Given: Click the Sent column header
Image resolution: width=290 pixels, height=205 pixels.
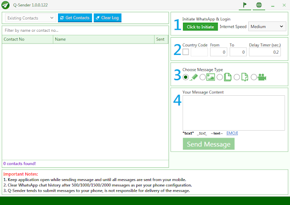Looking at the screenshot, I should pyautogui.click(x=161, y=39).
